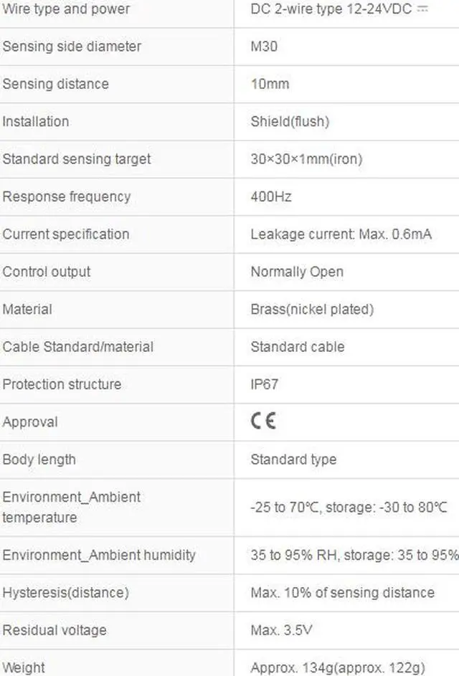Select the "Normally Open" control output value
Screen dimensions: 459x676
coord(297,272)
